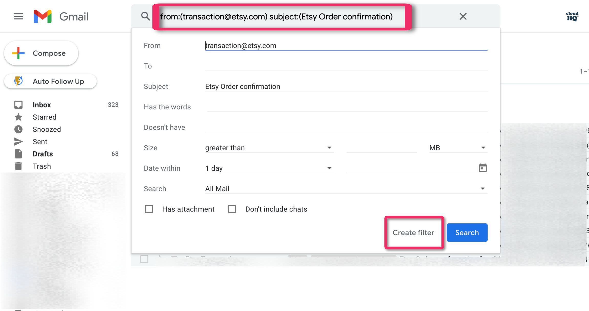
Task: Open the MB size unit dropdown
Action: point(458,148)
